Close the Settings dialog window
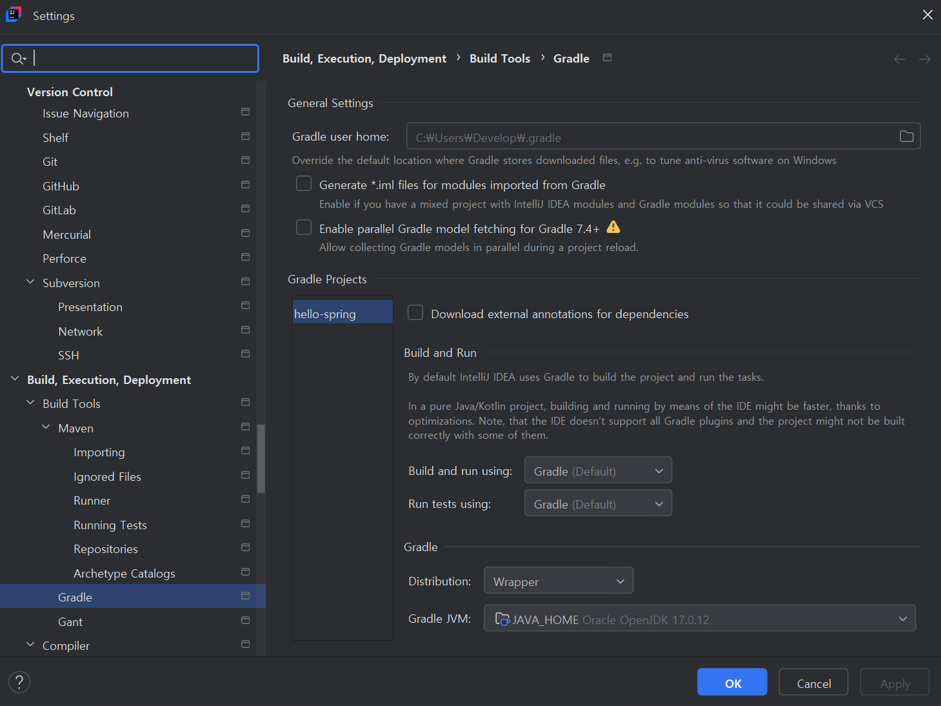The image size is (941, 706). coord(927,14)
